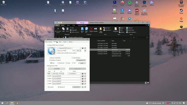Viewport: 187px width, 105px height.
Task: Click History in Explorer ribbon
Action: pyautogui.click(x=122, y=32)
